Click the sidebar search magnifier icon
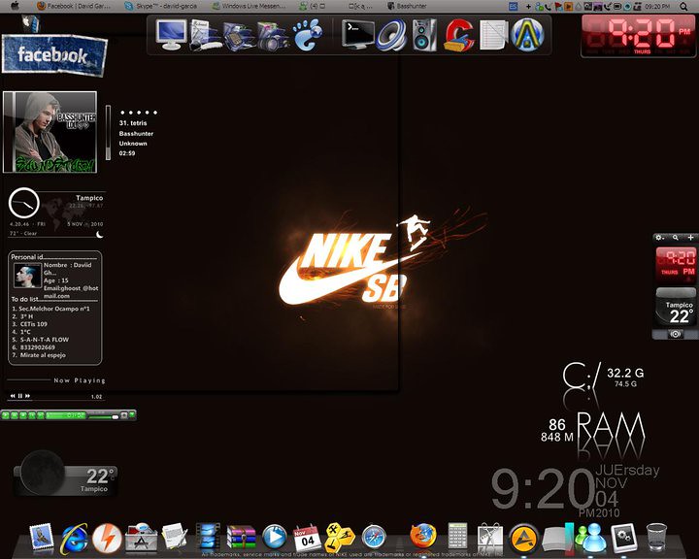The height and width of the screenshot is (559, 699). (676, 238)
